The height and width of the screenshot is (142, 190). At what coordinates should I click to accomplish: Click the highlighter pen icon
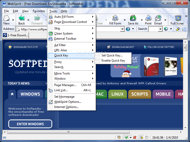pos(178,29)
